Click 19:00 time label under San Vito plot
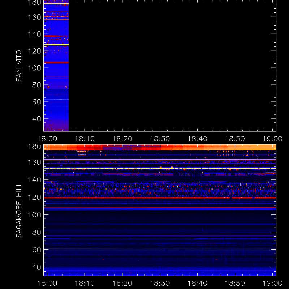 (x=273, y=139)
